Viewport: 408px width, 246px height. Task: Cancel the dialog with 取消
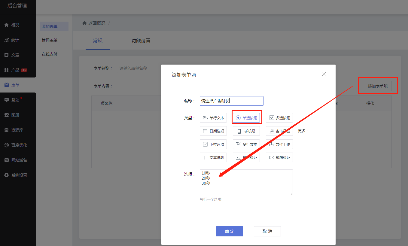(x=267, y=231)
